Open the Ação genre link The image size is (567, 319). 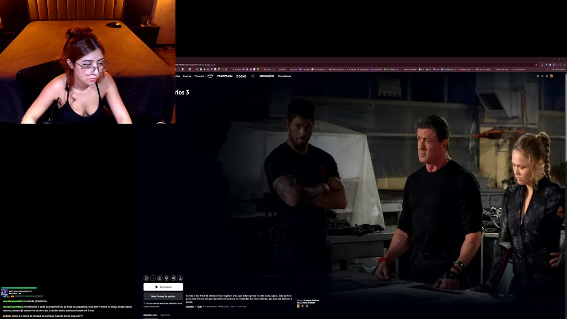[x=199, y=307]
